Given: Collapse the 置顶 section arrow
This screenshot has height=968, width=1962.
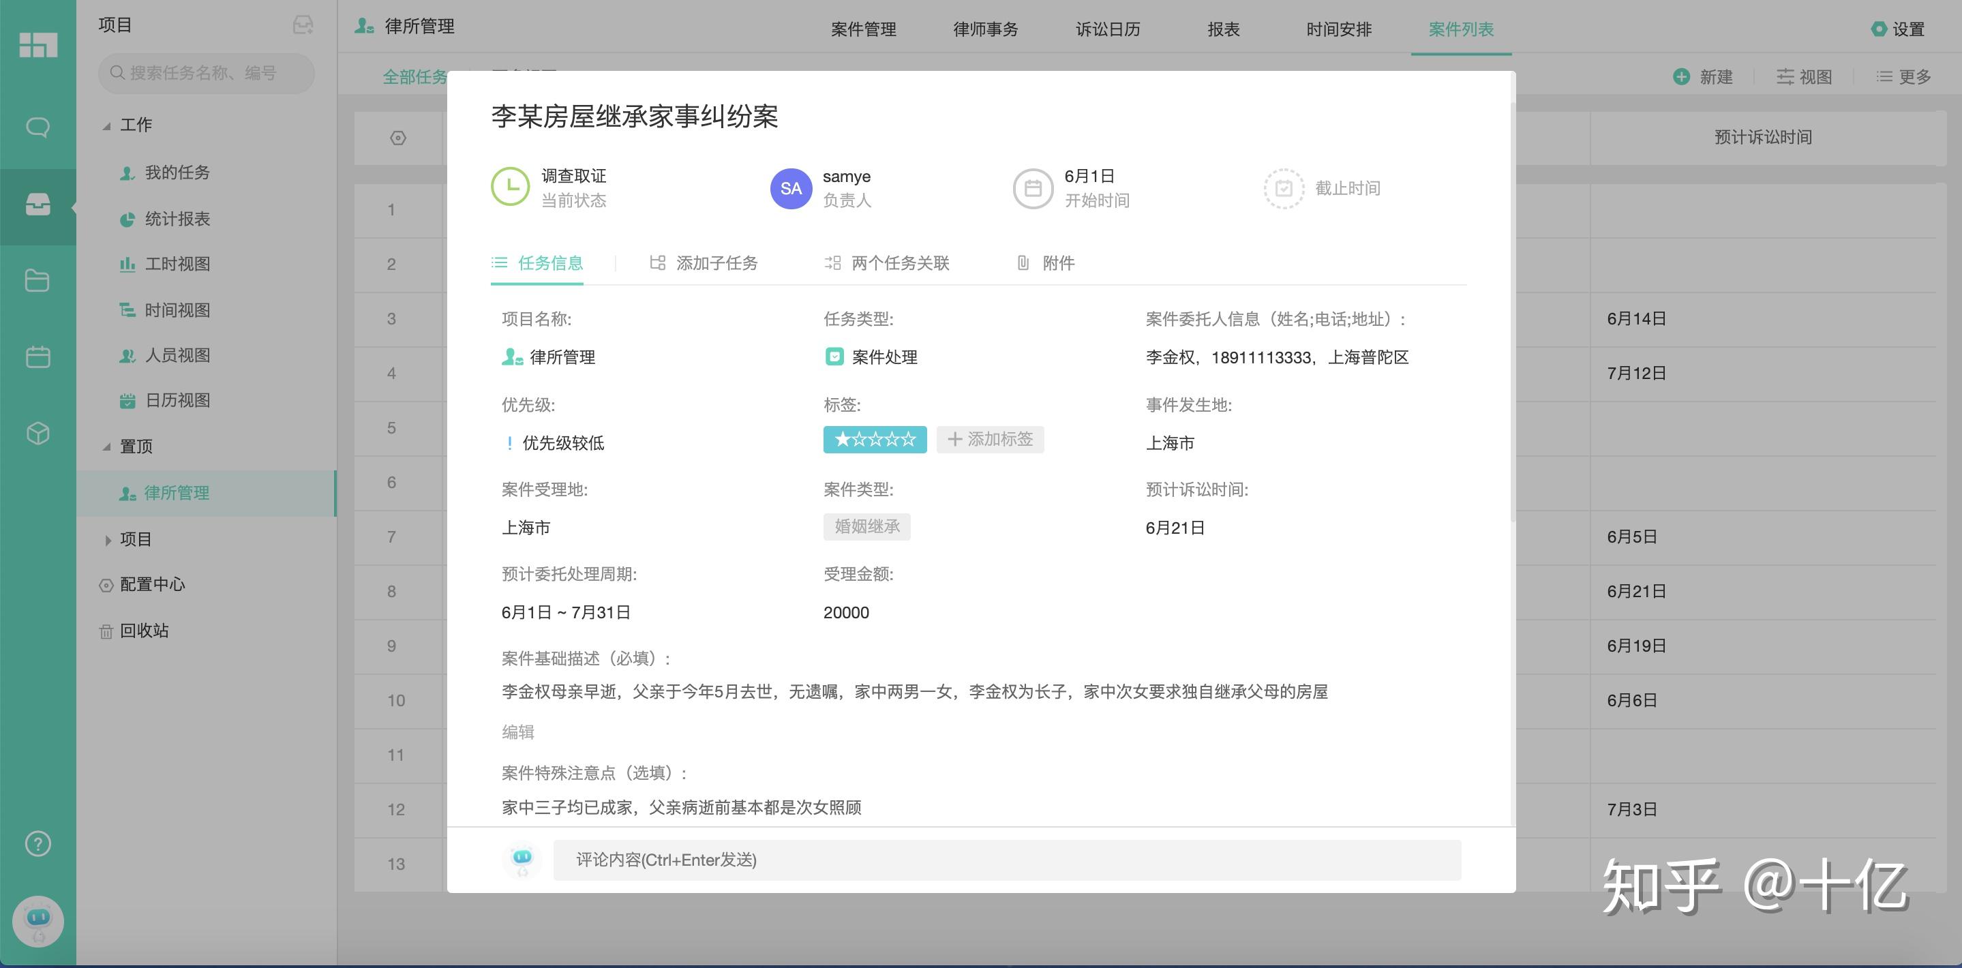Looking at the screenshot, I should click(x=106, y=447).
